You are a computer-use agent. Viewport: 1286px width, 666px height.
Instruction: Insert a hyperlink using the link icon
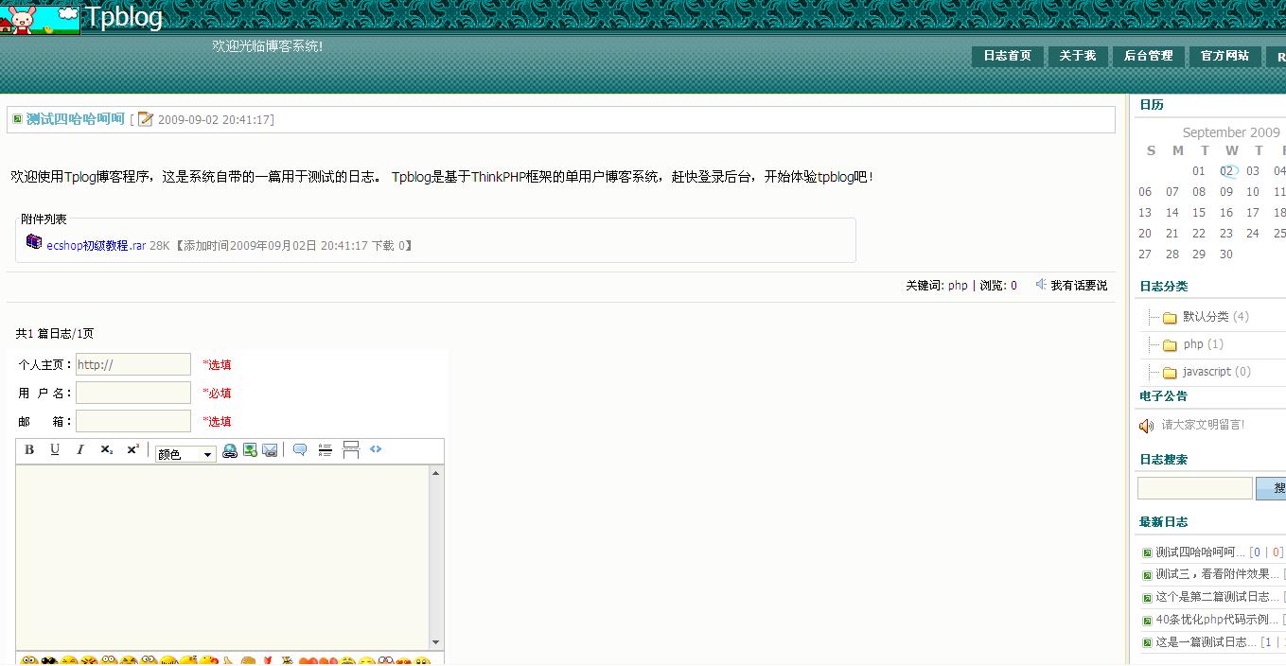(x=229, y=450)
